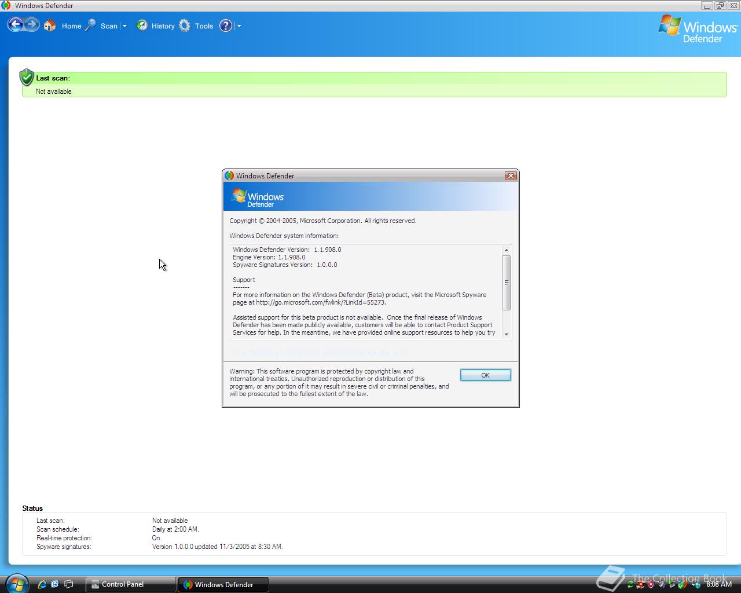
Task: Close the About dialog with its X button
Action: coord(510,175)
